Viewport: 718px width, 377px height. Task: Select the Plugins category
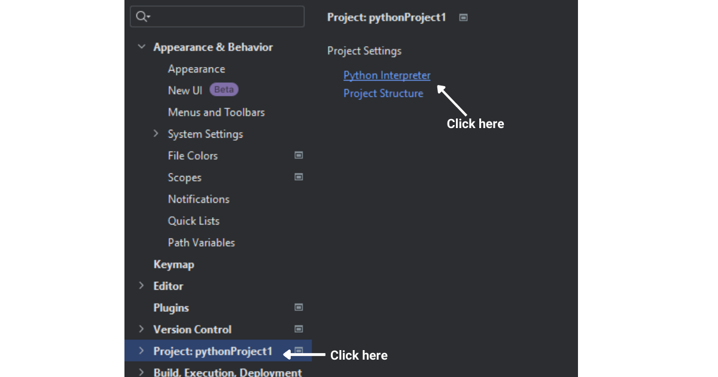(x=171, y=308)
